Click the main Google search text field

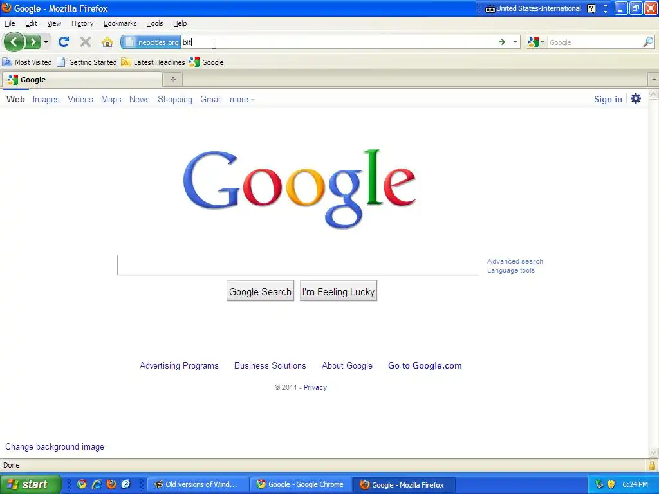click(x=298, y=265)
